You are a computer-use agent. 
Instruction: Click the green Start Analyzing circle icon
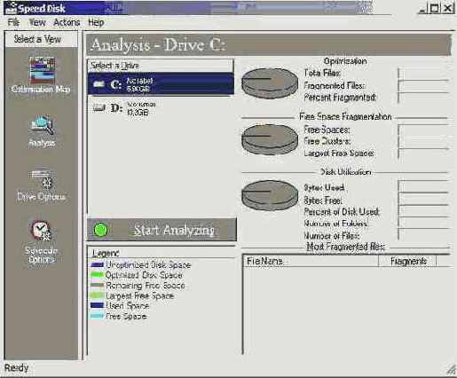pyautogui.click(x=100, y=230)
